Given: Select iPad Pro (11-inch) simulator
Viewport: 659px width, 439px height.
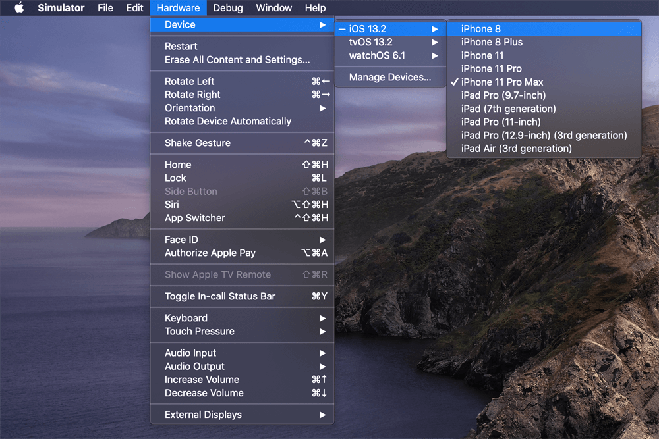Looking at the screenshot, I should [x=544, y=122].
